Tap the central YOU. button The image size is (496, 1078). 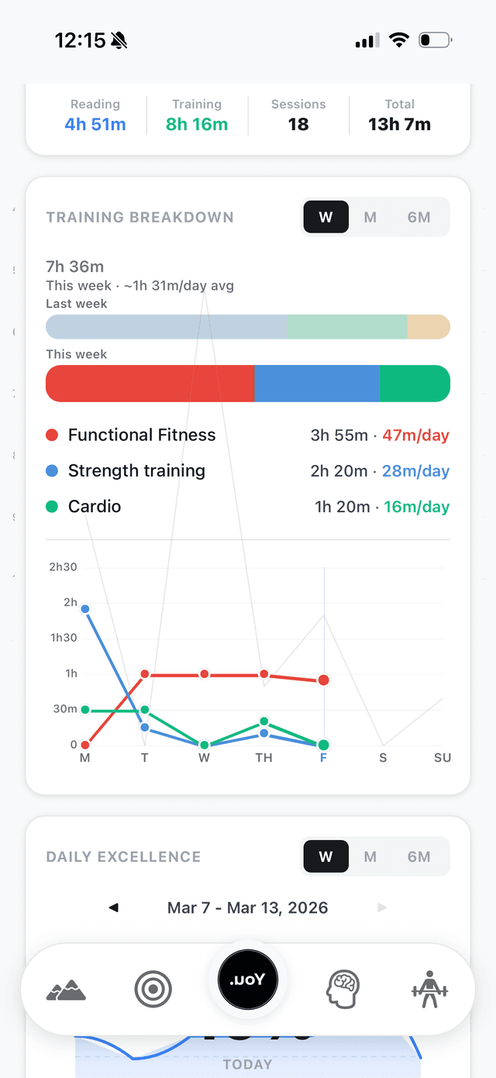tap(248, 980)
